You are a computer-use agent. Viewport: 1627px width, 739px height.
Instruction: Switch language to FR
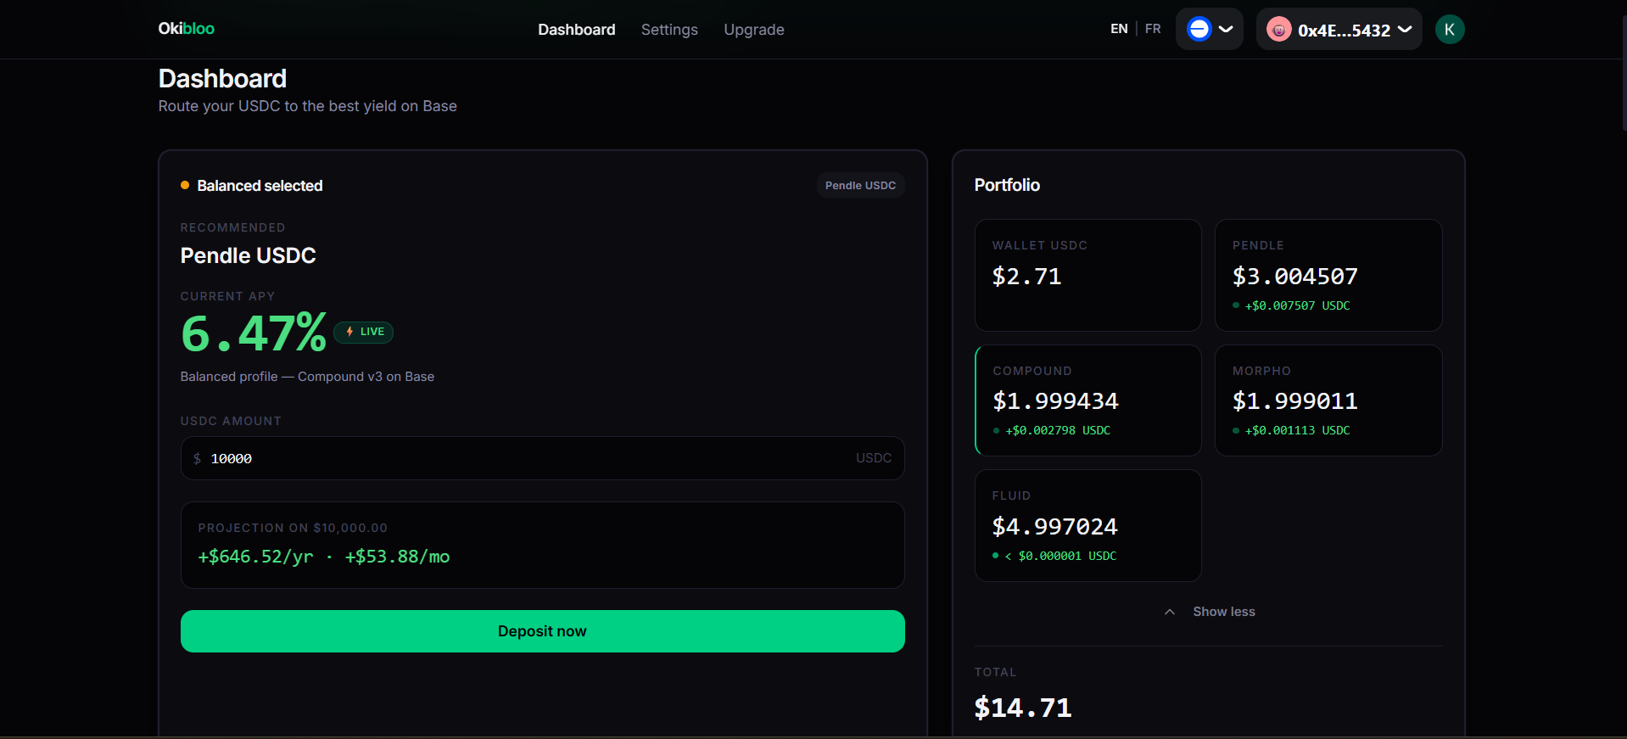click(x=1153, y=29)
